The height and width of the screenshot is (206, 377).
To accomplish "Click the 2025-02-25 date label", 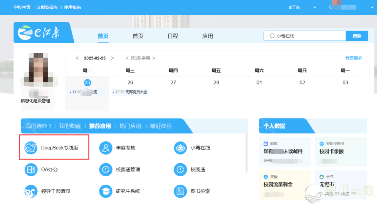I will click(95, 58).
